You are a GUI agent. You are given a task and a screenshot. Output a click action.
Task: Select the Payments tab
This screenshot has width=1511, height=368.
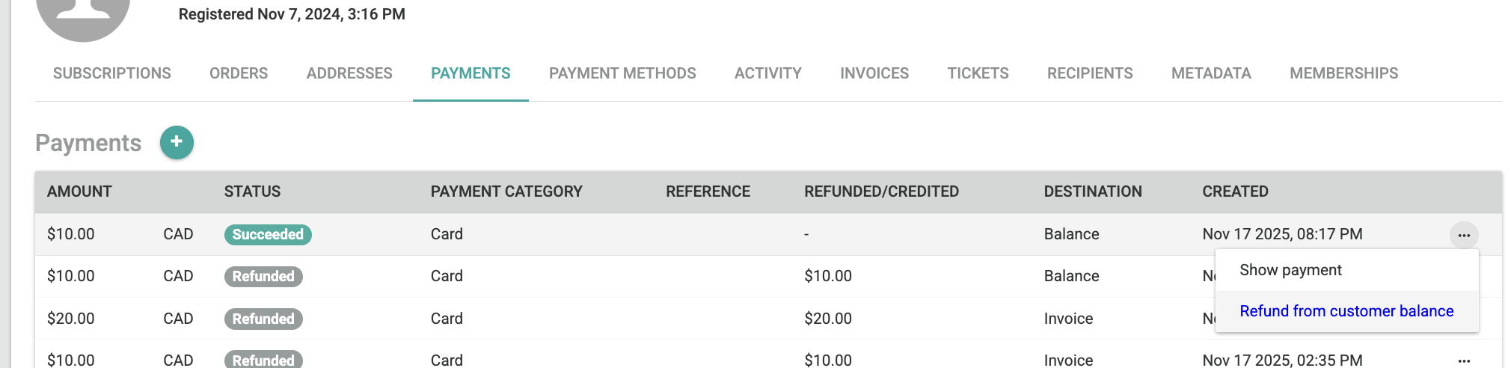point(470,73)
